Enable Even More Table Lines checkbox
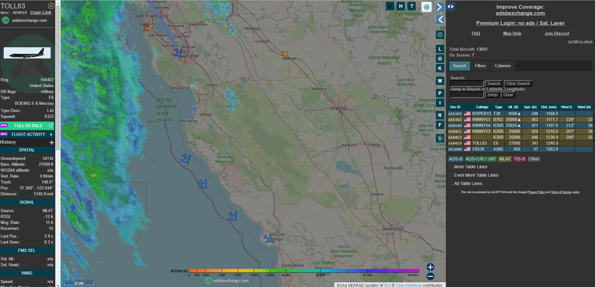The height and width of the screenshot is (287, 595). 451,175
